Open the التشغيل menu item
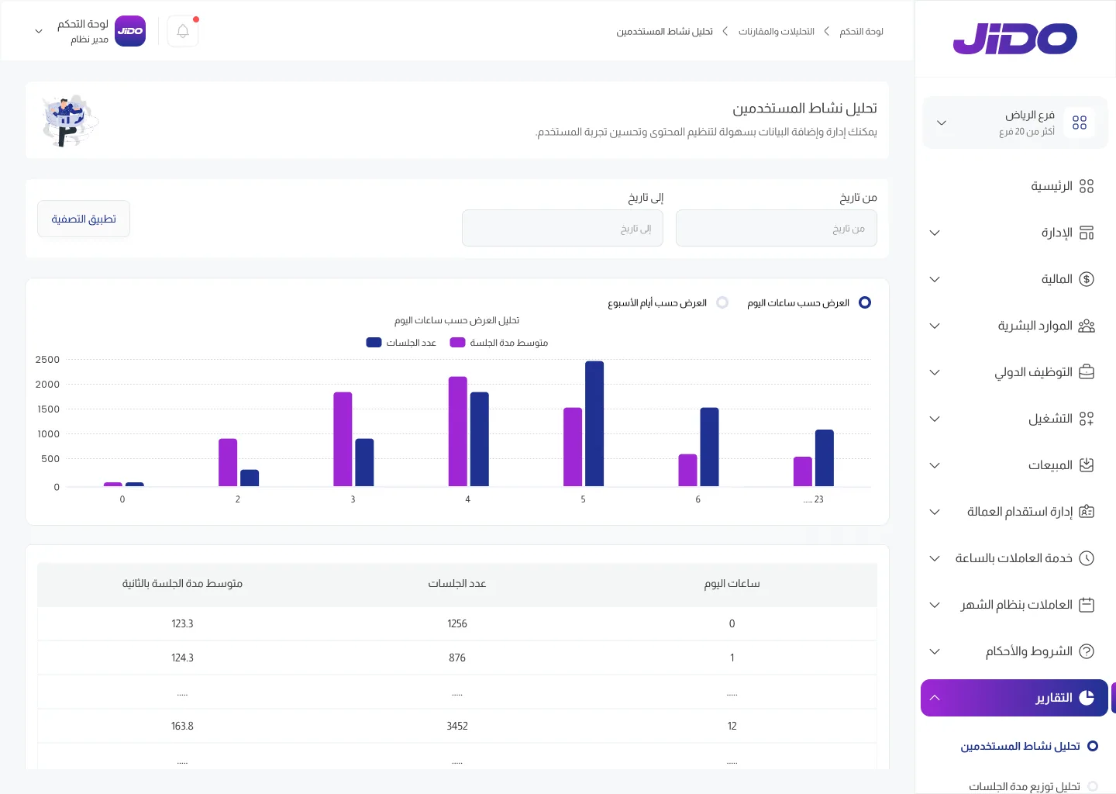This screenshot has height=794, width=1116. pyautogui.click(x=1015, y=419)
